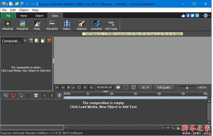Click the New file icon in title bar
Screen dimensions: 213x136
11,4
